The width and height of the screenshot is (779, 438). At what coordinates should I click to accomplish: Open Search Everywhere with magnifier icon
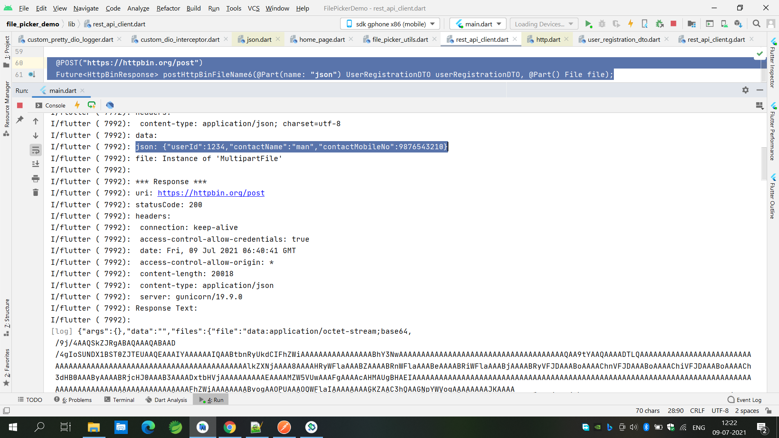point(757,24)
